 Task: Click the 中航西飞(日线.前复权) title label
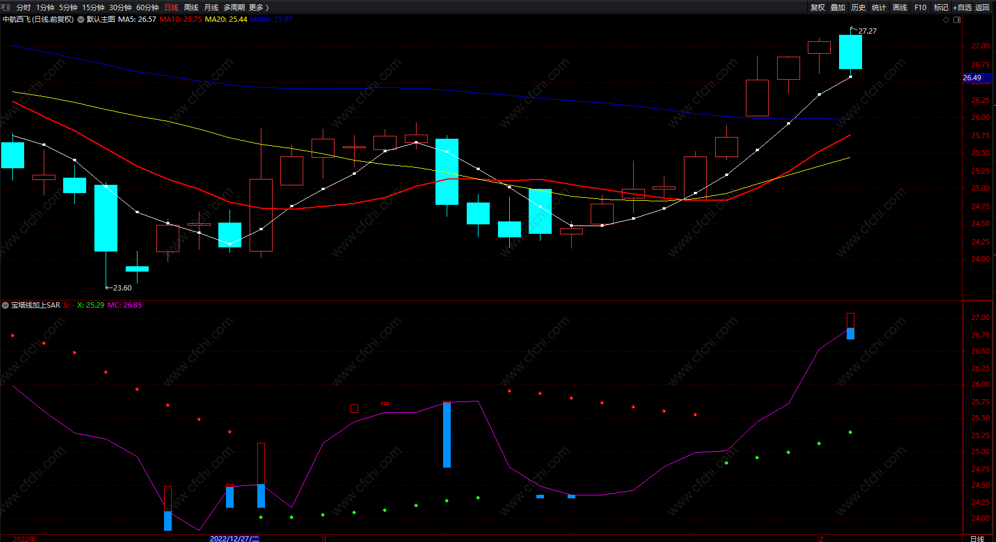38,19
